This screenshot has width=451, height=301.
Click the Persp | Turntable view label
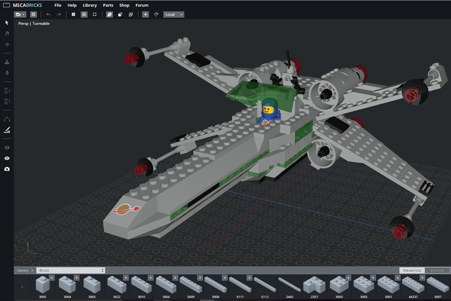(34, 24)
